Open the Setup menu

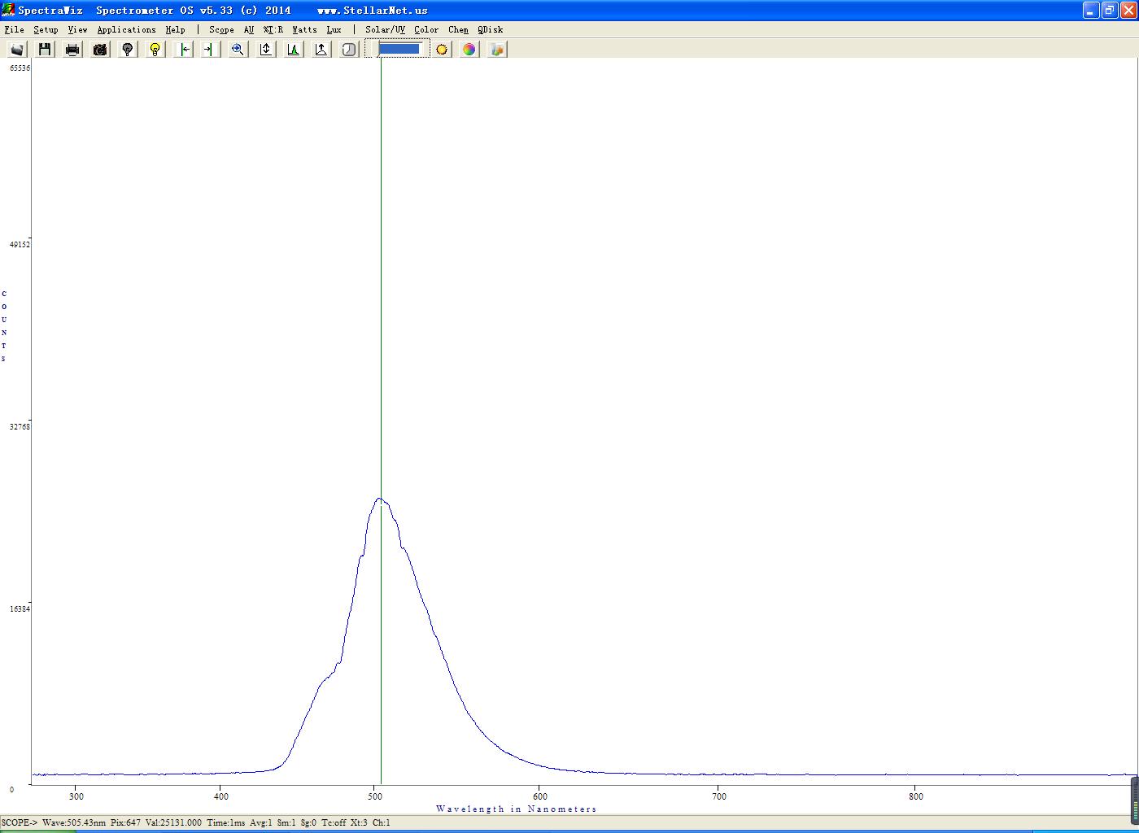point(46,29)
